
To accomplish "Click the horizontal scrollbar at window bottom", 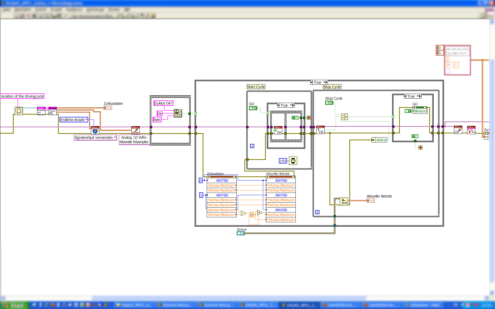I will click(229, 298).
